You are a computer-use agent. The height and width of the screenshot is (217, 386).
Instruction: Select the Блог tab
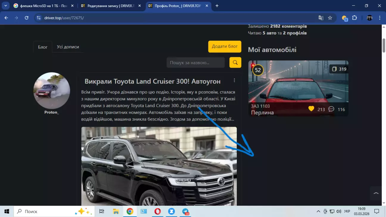43,47
